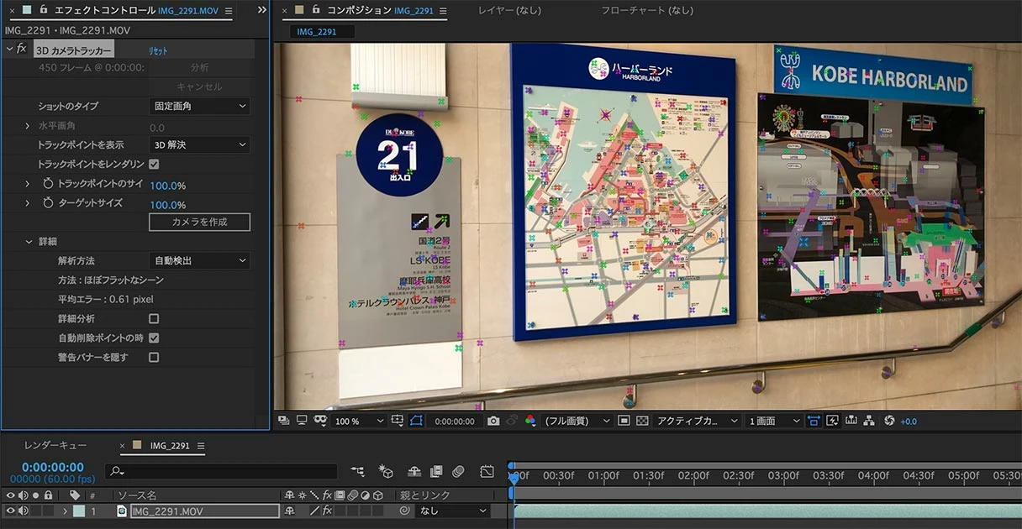Viewport: 1022px width, 529px height.
Task: Click the カメラを作成 button
Action: click(199, 222)
